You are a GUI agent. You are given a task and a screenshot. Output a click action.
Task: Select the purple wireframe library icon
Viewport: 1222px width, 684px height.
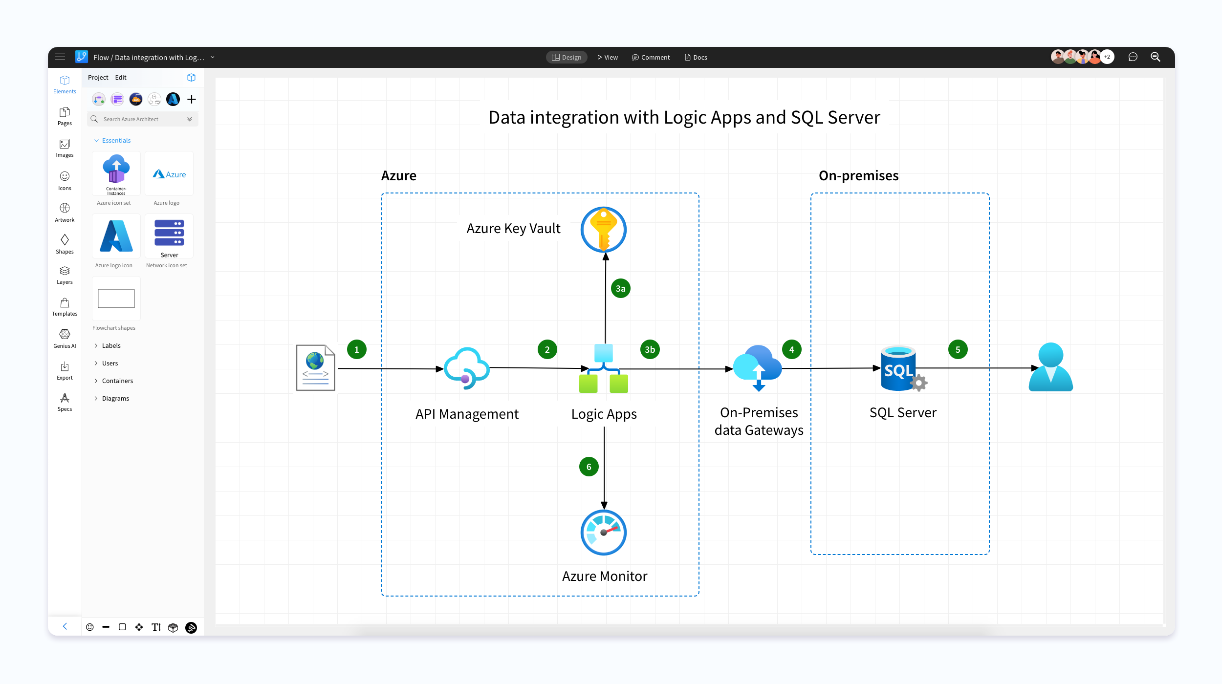117,99
